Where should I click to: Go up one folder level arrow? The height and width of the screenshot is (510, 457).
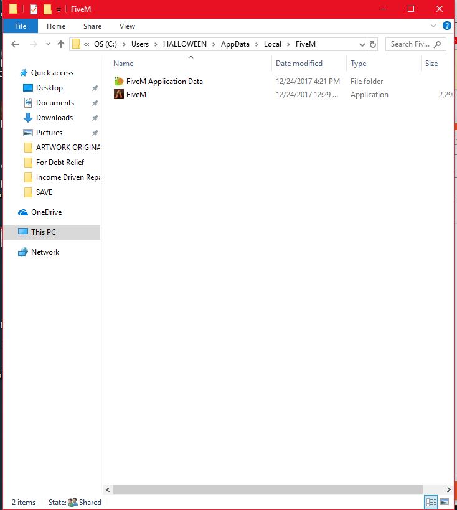tap(61, 44)
